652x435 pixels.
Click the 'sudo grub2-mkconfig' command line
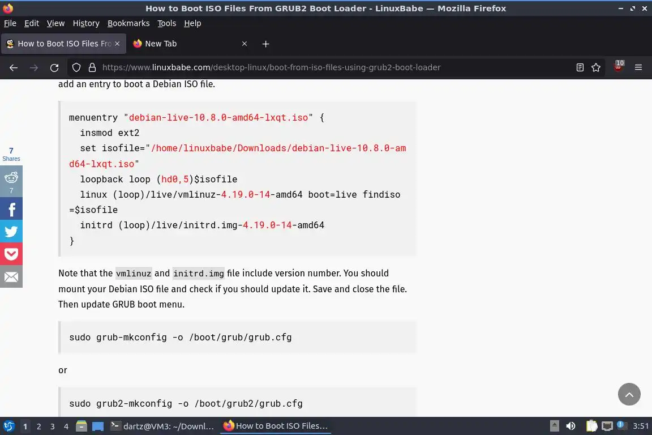coord(186,403)
